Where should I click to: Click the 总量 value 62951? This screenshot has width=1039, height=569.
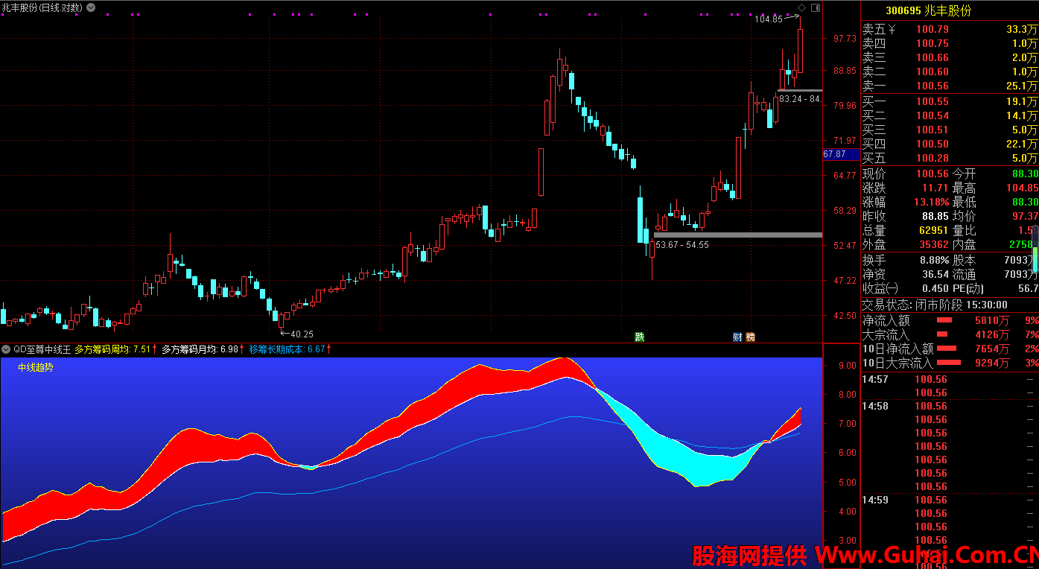pyautogui.click(x=934, y=231)
